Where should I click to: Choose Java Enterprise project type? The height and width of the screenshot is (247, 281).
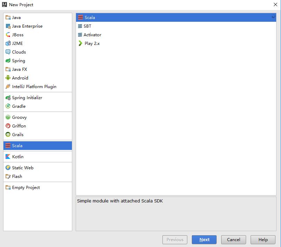tap(27, 26)
